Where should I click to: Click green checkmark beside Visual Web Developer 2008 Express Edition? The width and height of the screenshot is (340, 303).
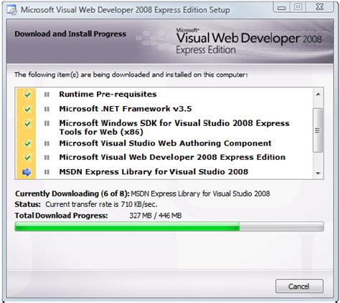pos(27,158)
